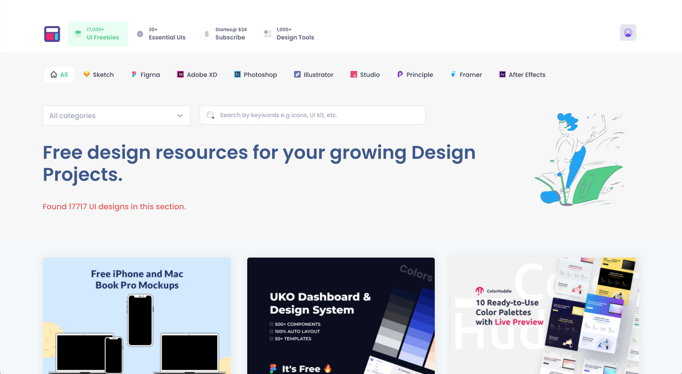Open the user profile avatar

point(628,33)
